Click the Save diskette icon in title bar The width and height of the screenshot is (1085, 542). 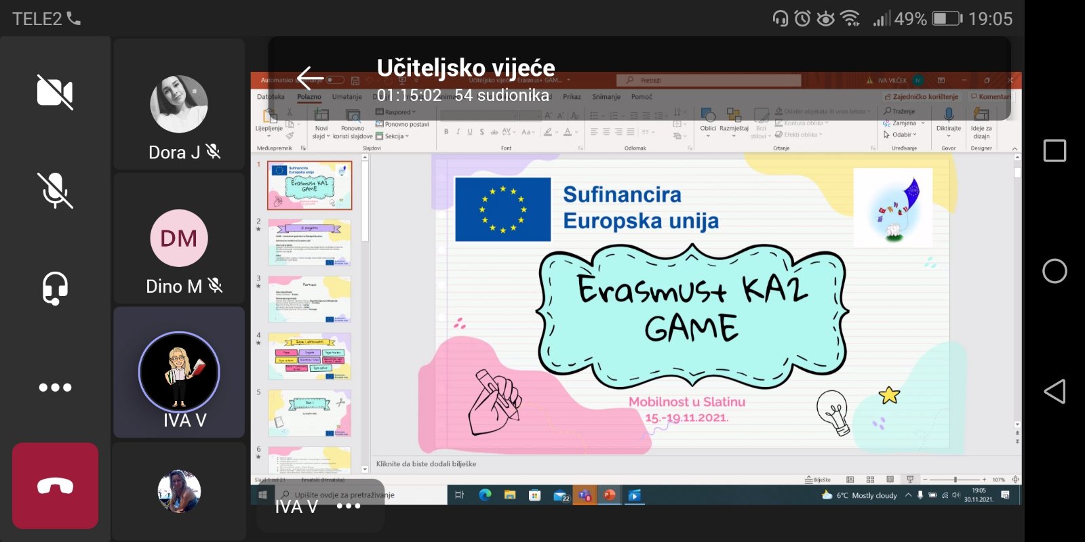tap(356, 80)
